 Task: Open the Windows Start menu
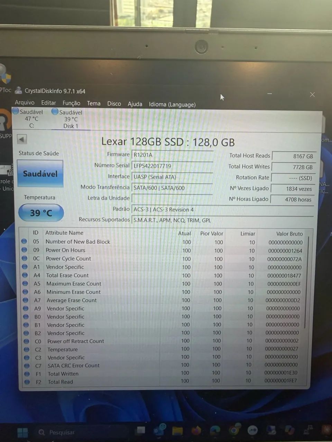coord(23,432)
